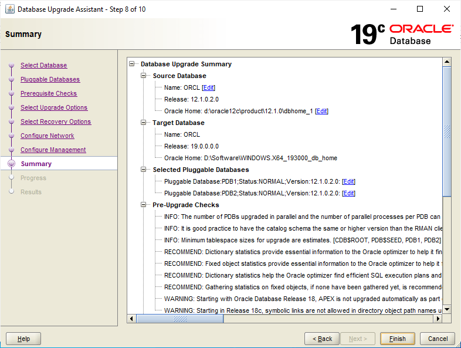
Task: Select RECOMMEND row about gathering statistics on fixed objects
Action: pos(303,287)
